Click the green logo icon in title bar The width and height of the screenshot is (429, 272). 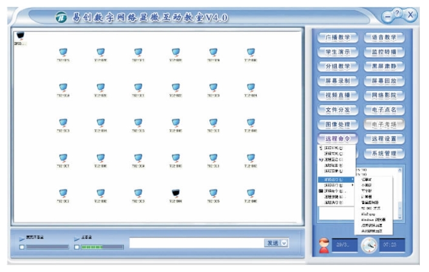click(61, 18)
